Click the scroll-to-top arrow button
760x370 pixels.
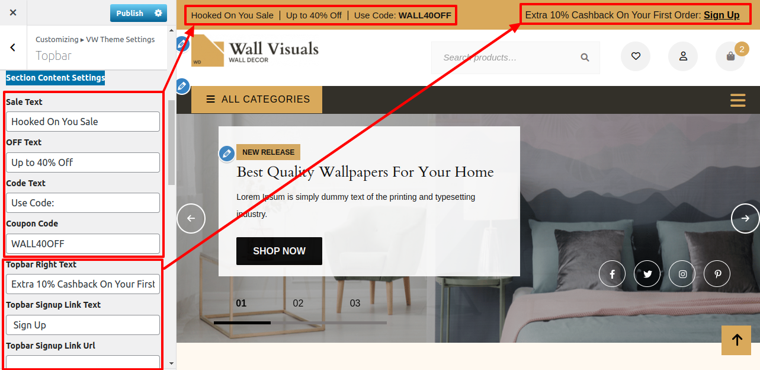tap(736, 340)
